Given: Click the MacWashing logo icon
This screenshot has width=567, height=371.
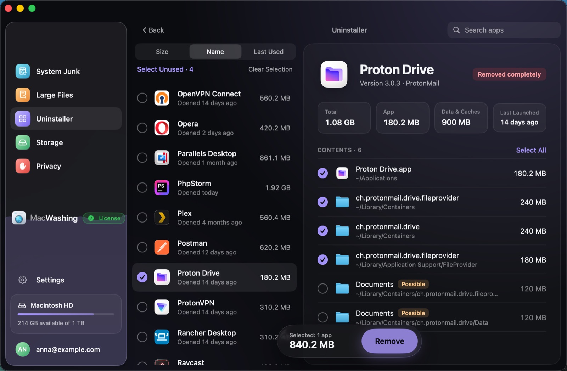Looking at the screenshot, I should 19,218.
